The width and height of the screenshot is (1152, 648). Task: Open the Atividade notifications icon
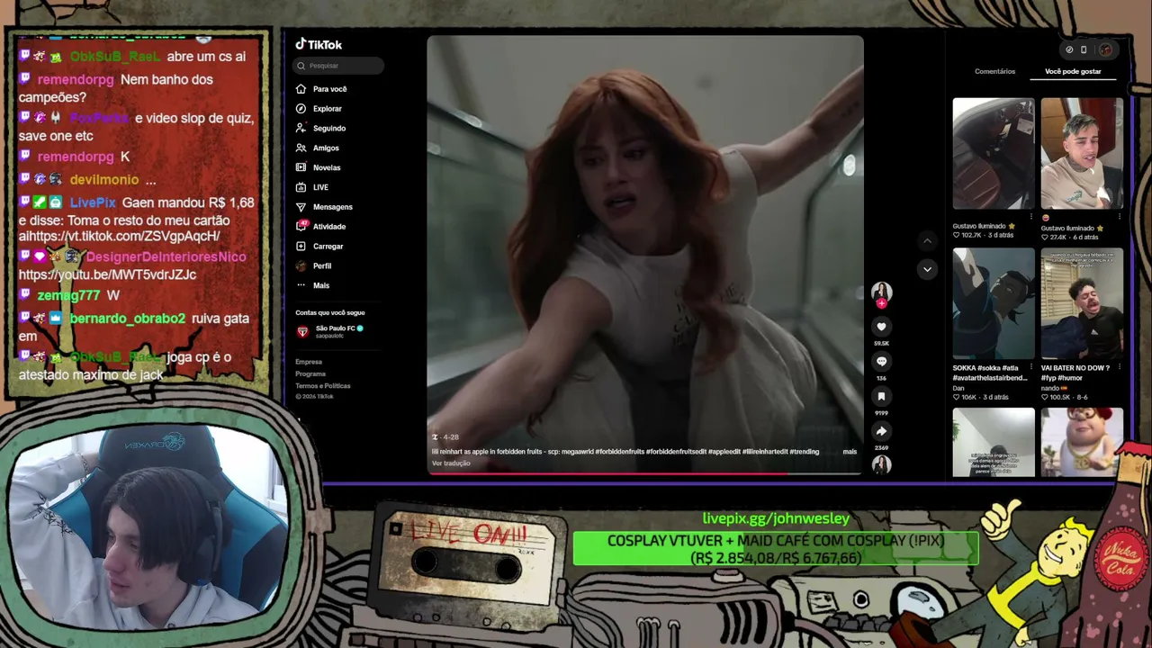coord(302,226)
